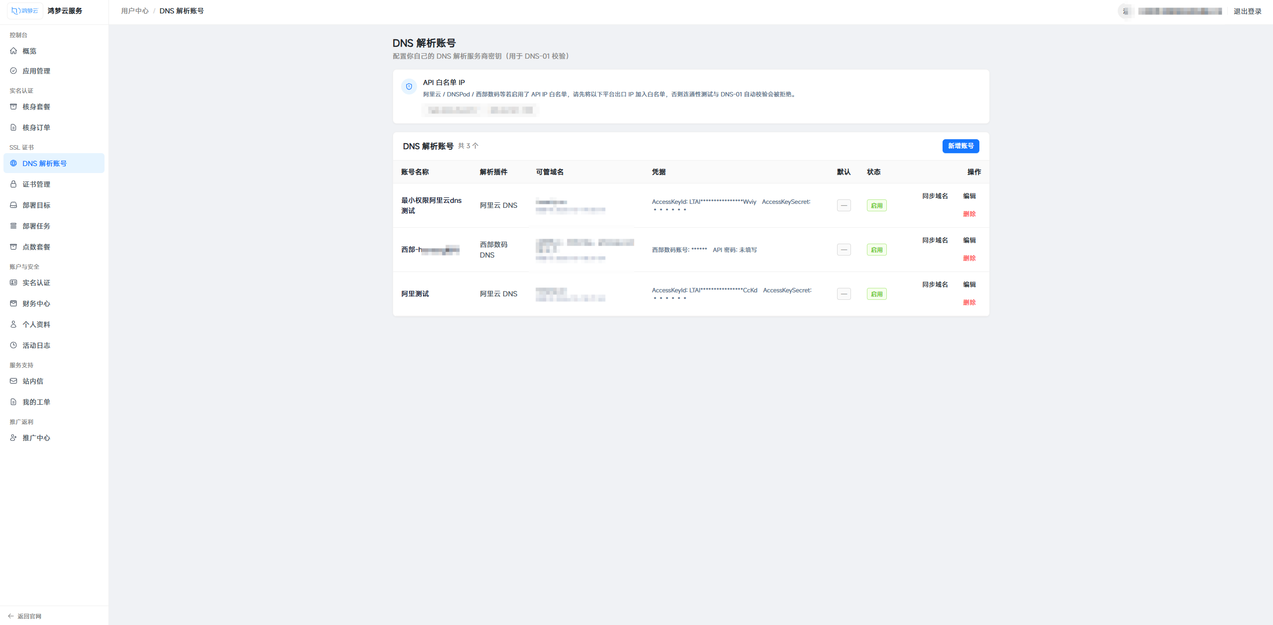Screen dimensions: 1273x625
Task: Click the API 白名单 shield icon
Action: [x=409, y=87]
